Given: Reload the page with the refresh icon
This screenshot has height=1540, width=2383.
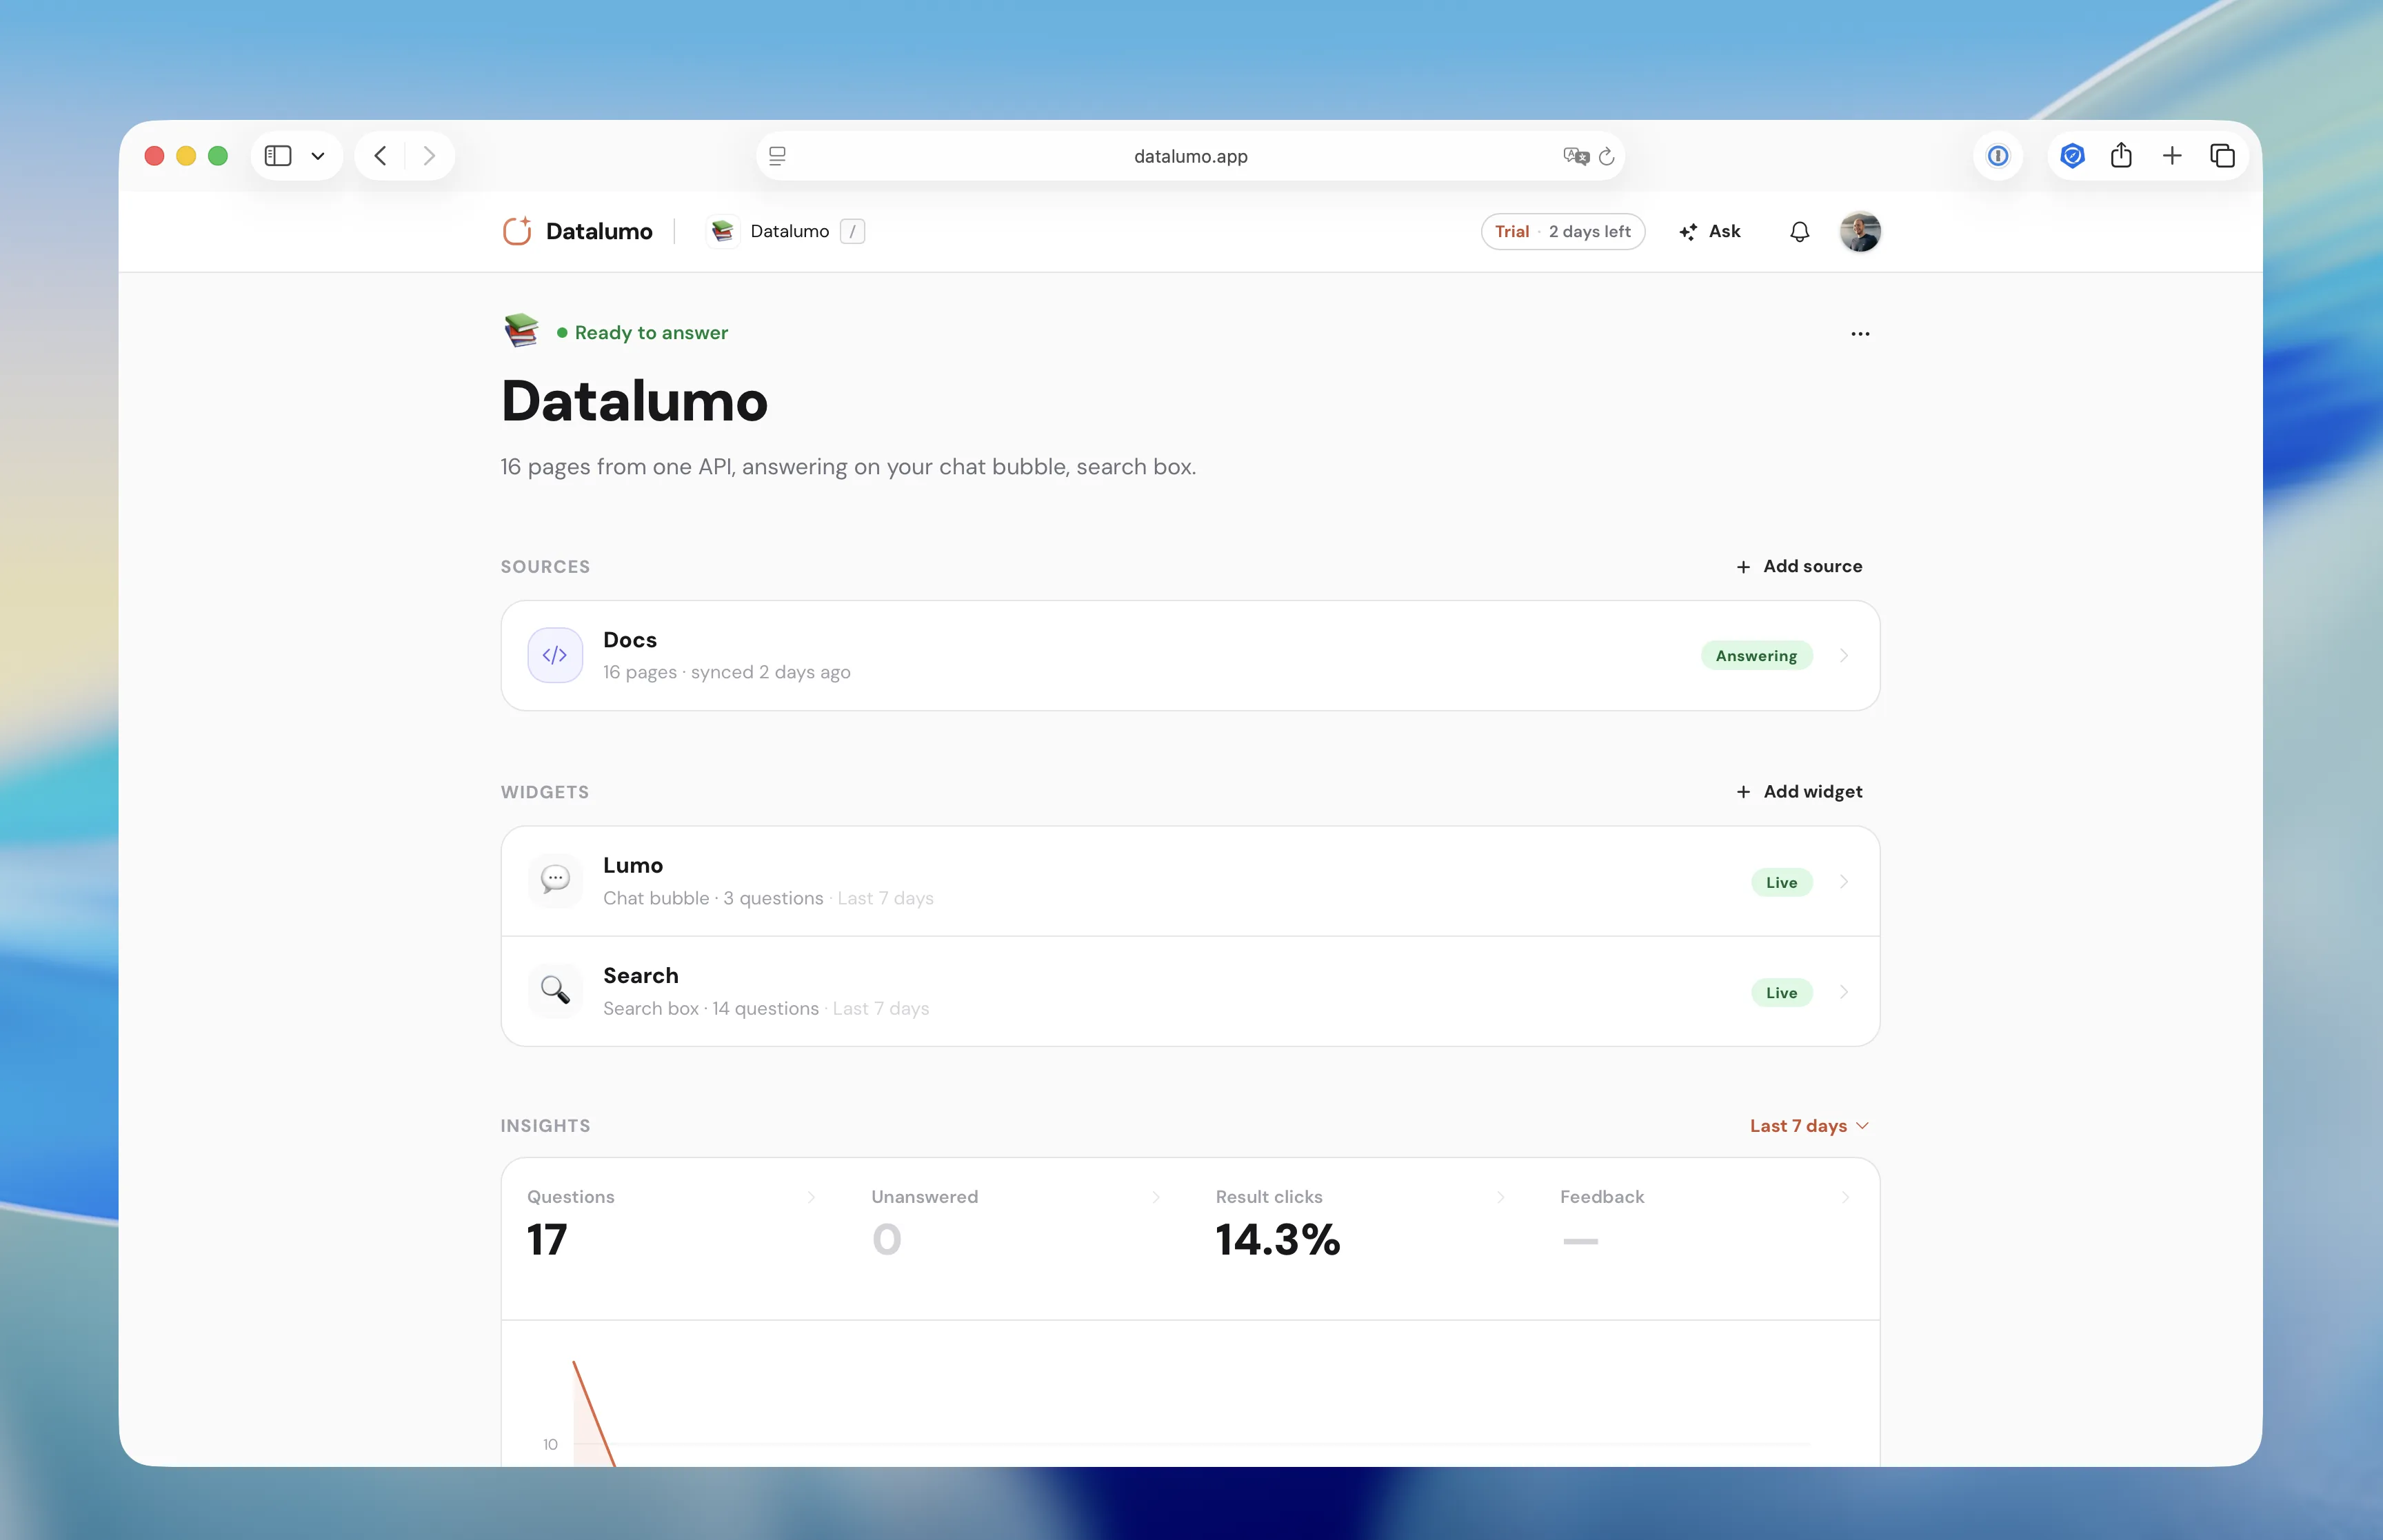Looking at the screenshot, I should [1607, 156].
